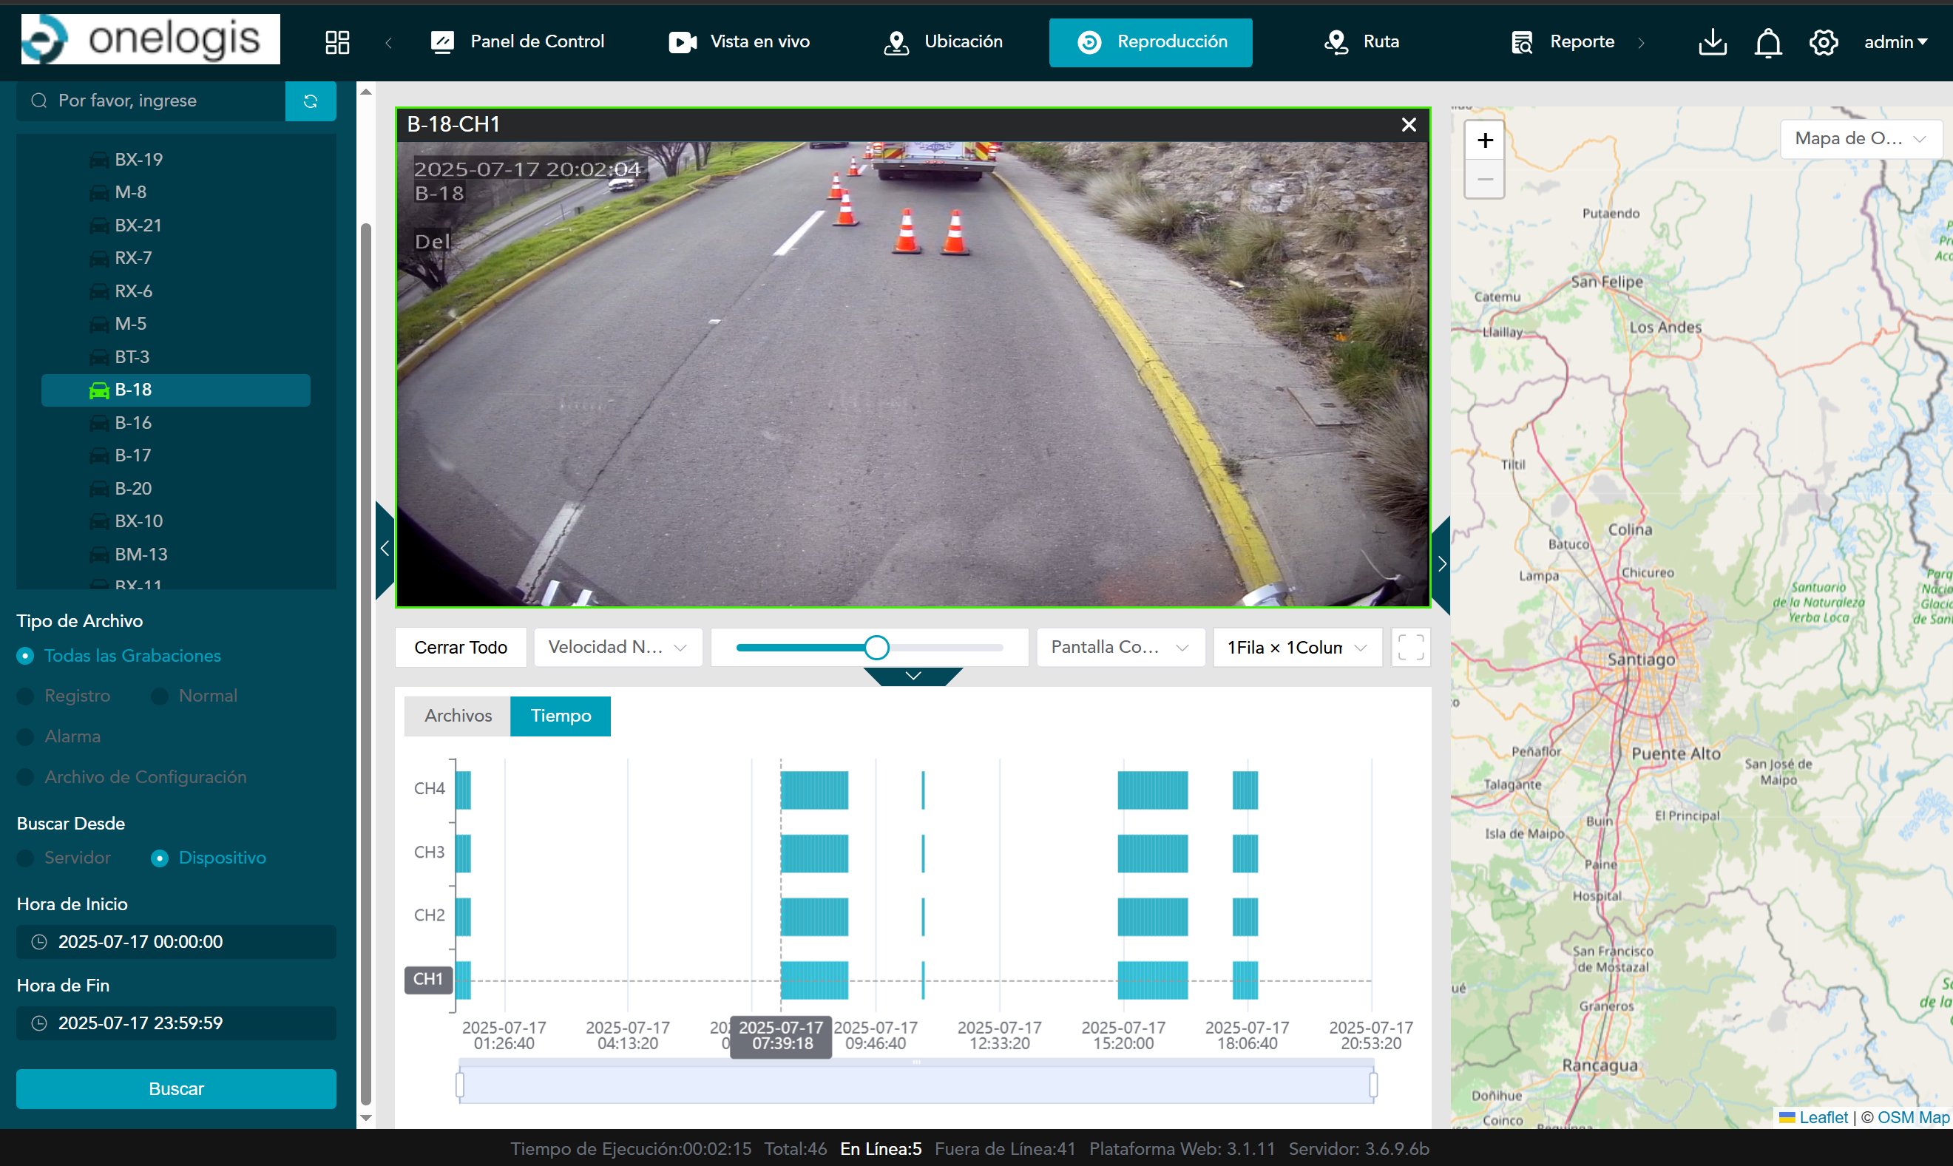Click the Cerrar Todo button
This screenshot has width=1953, height=1166.
[x=461, y=648]
